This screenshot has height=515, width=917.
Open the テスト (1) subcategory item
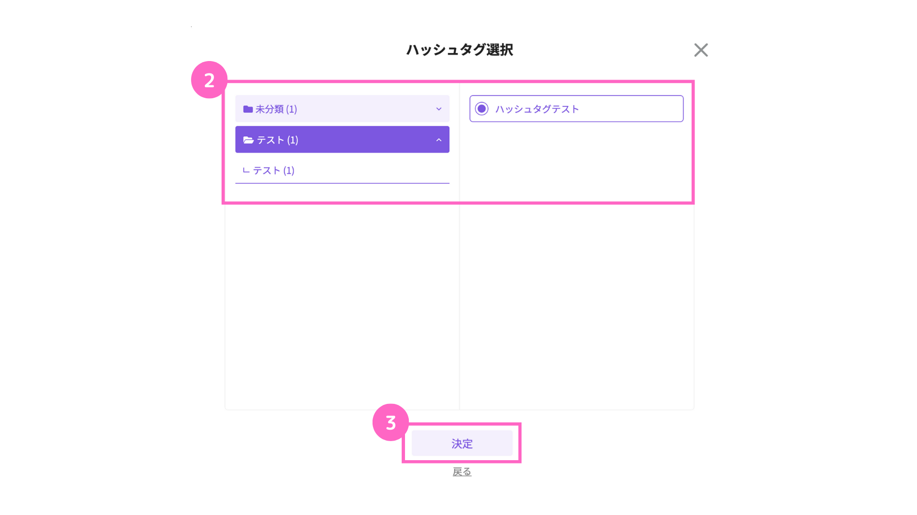tap(273, 171)
